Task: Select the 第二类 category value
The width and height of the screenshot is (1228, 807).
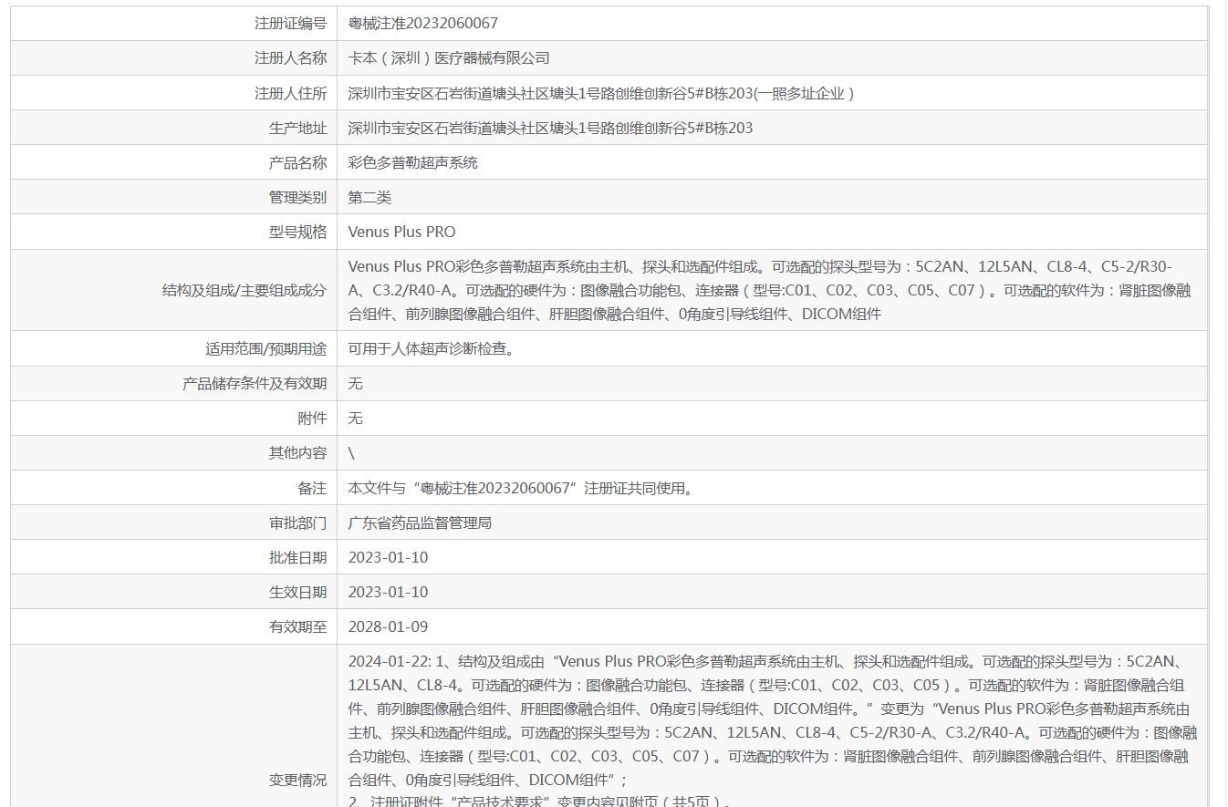Action: click(x=370, y=197)
